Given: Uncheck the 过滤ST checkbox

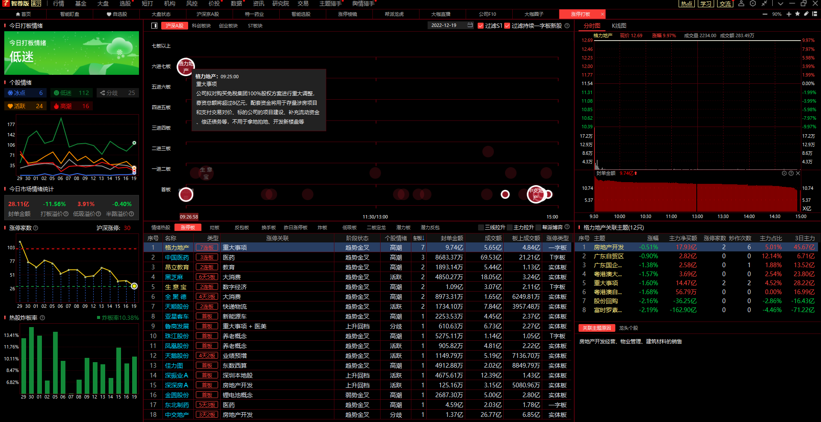Looking at the screenshot, I should tap(481, 26).
